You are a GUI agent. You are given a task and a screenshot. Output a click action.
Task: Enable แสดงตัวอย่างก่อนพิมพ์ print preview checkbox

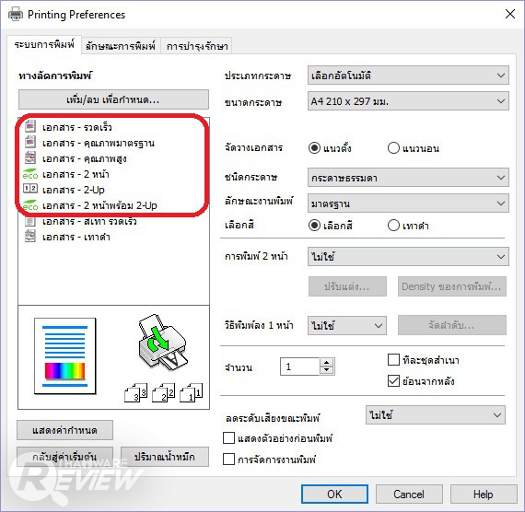[x=228, y=438]
